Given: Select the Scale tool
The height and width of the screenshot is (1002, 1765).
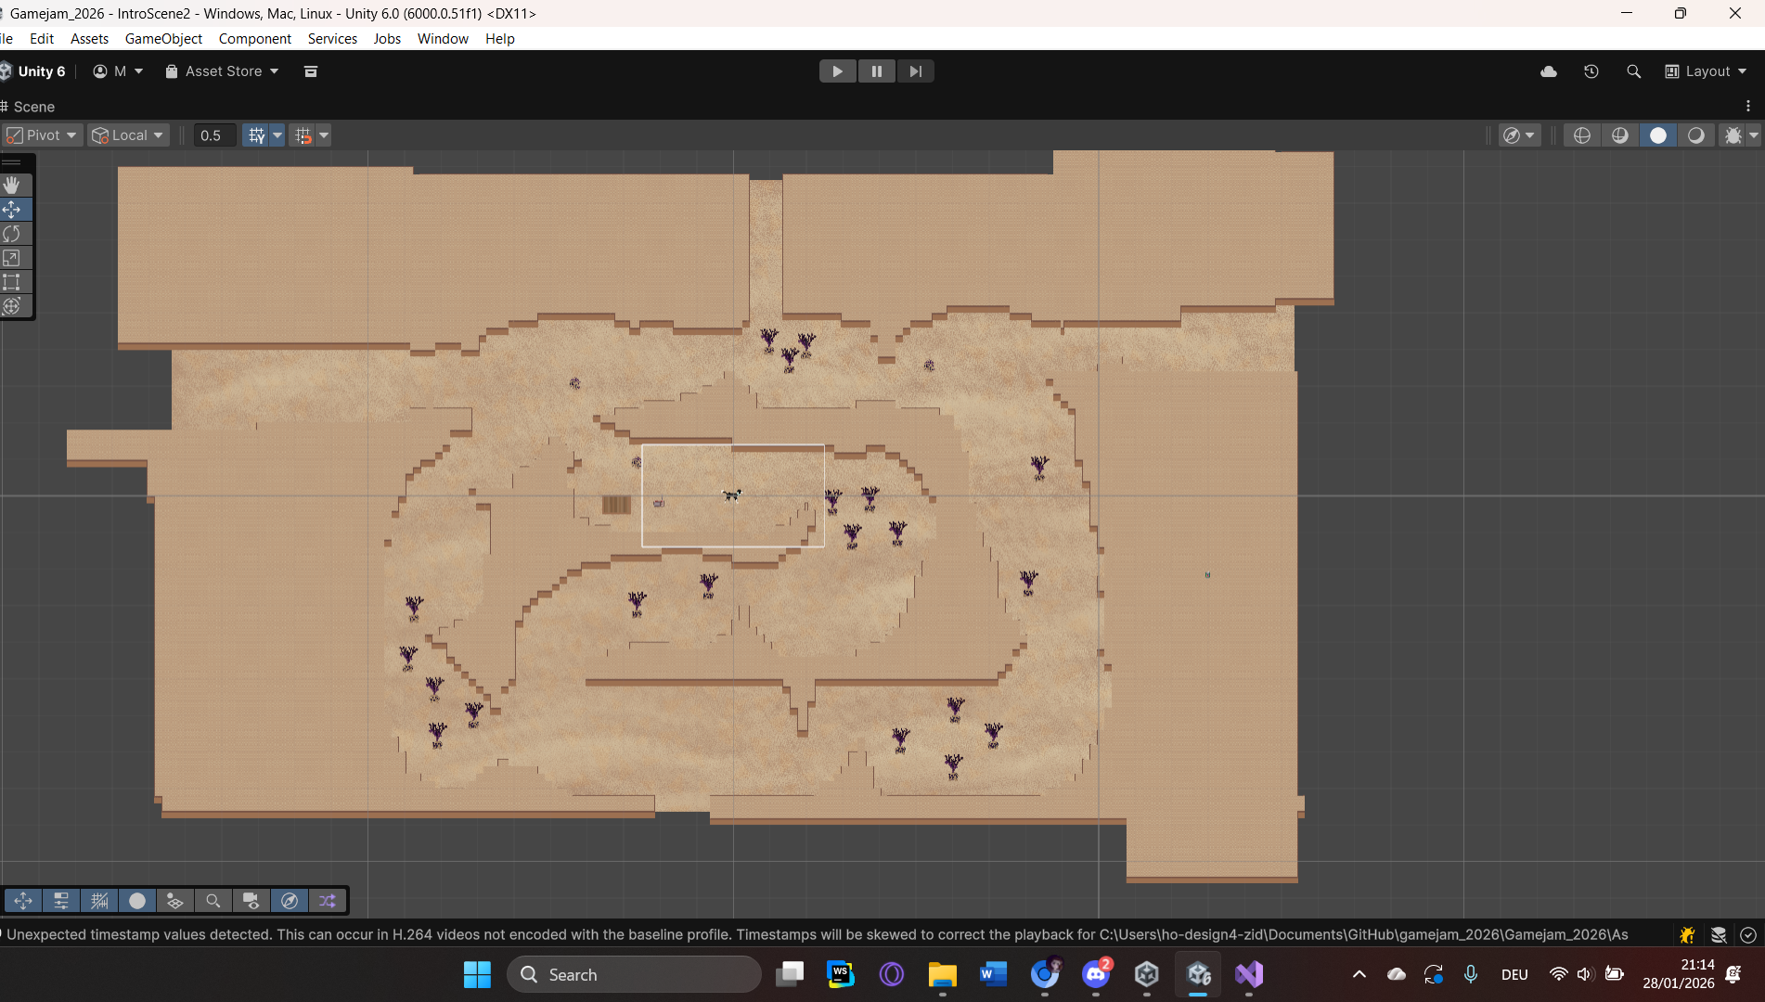Looking at the screenshot, I should 12,258.
